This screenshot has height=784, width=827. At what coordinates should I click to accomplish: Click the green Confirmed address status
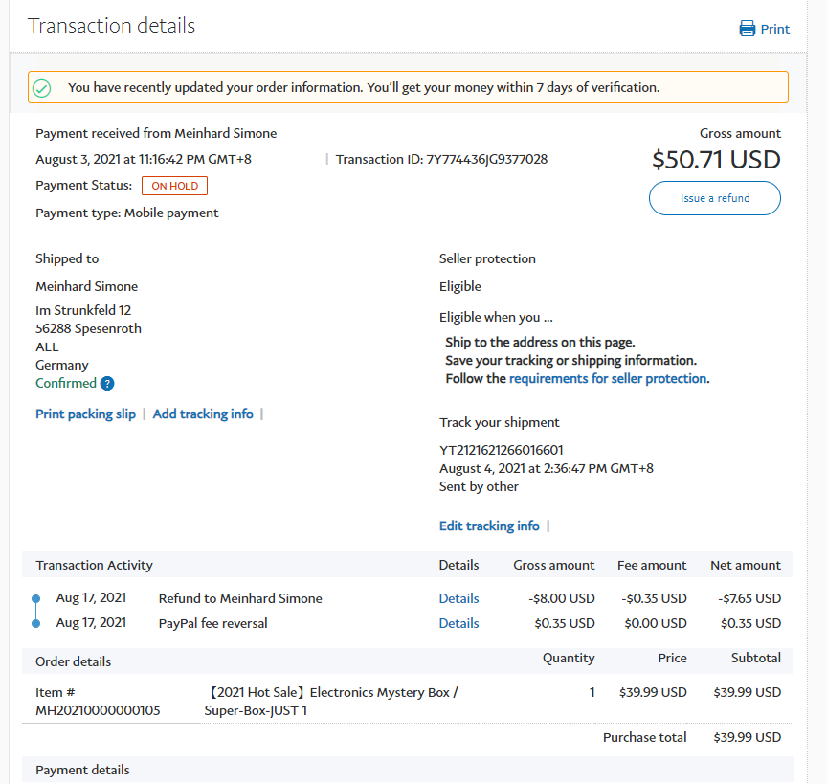click(x=66, y=384)
